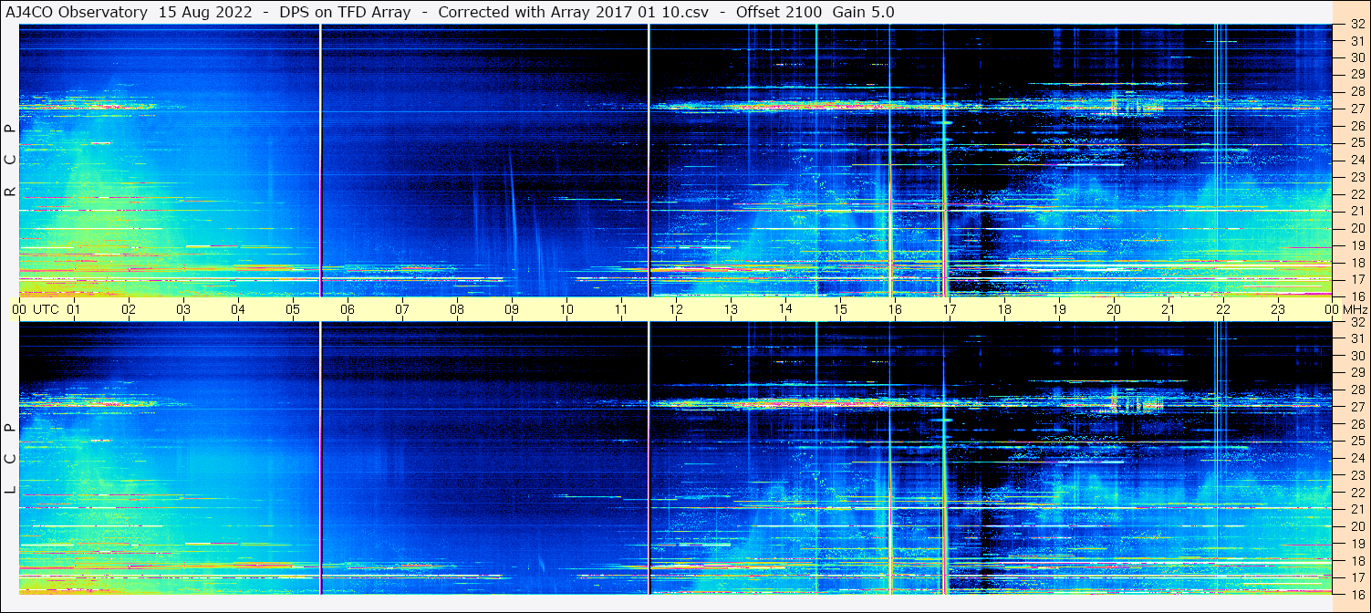The height and width of the screenshot is (613, 1371).
Task: Click the 12 hour mark on UTC axis
Action: (x=676, y=309)
